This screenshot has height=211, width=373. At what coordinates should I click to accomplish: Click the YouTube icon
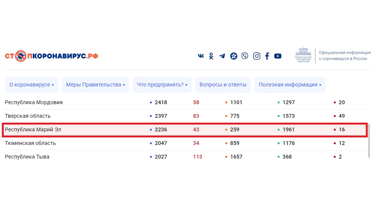coord(278,56)
